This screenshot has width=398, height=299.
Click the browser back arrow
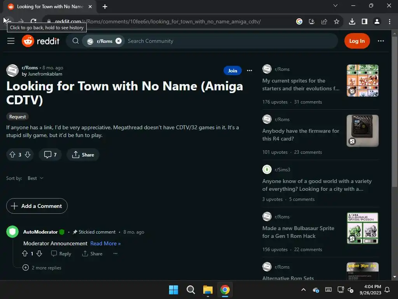[8, 21]
